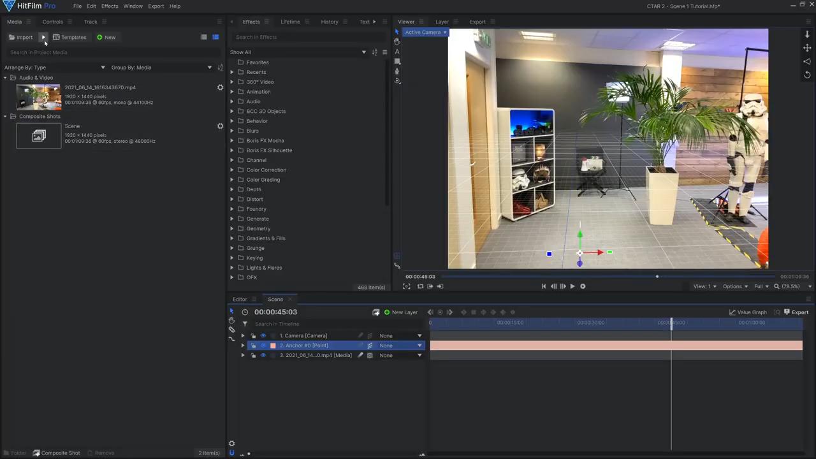Click the timecode clock icon in the timeline
This screenshot has width=816, height=459.
[x=245, y=312]
